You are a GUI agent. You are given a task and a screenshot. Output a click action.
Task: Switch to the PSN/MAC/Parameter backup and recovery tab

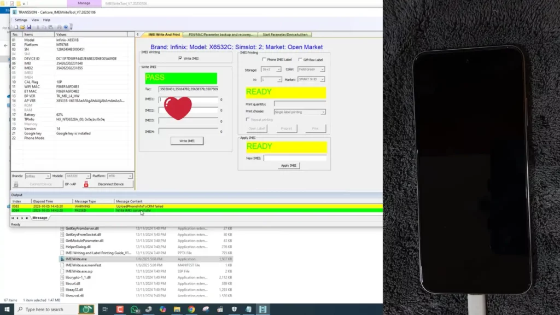click(221, 34)
